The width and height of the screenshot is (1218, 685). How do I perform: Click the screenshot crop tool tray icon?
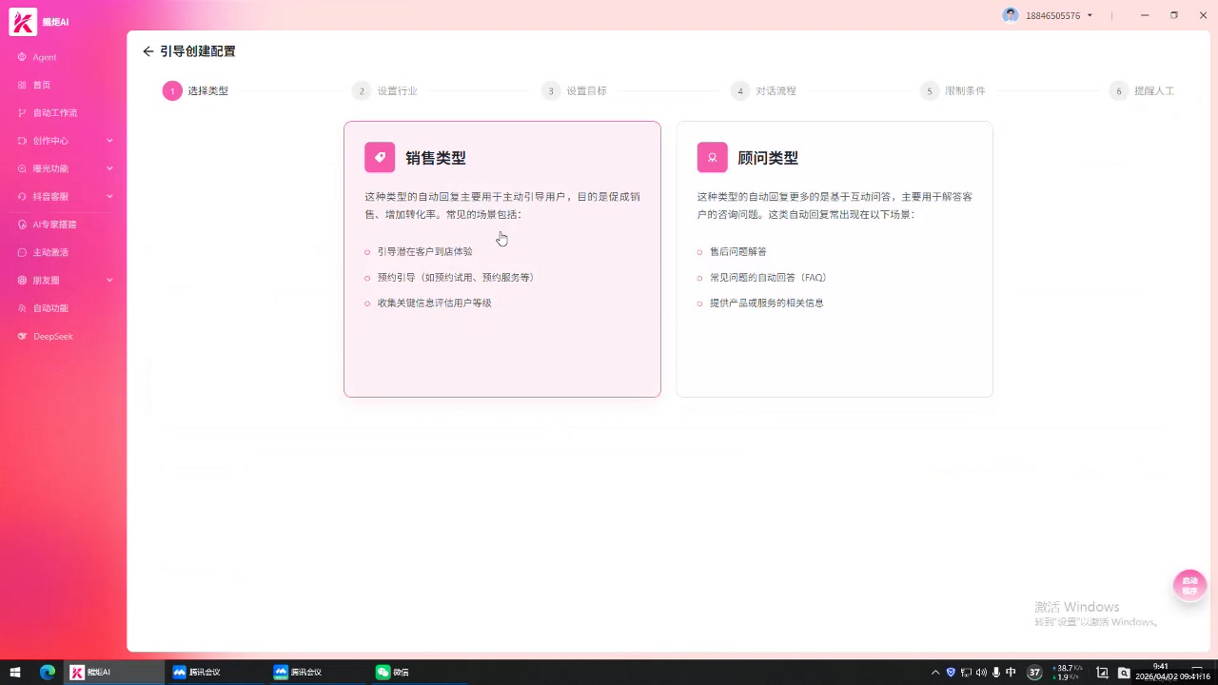(1103, 673)
